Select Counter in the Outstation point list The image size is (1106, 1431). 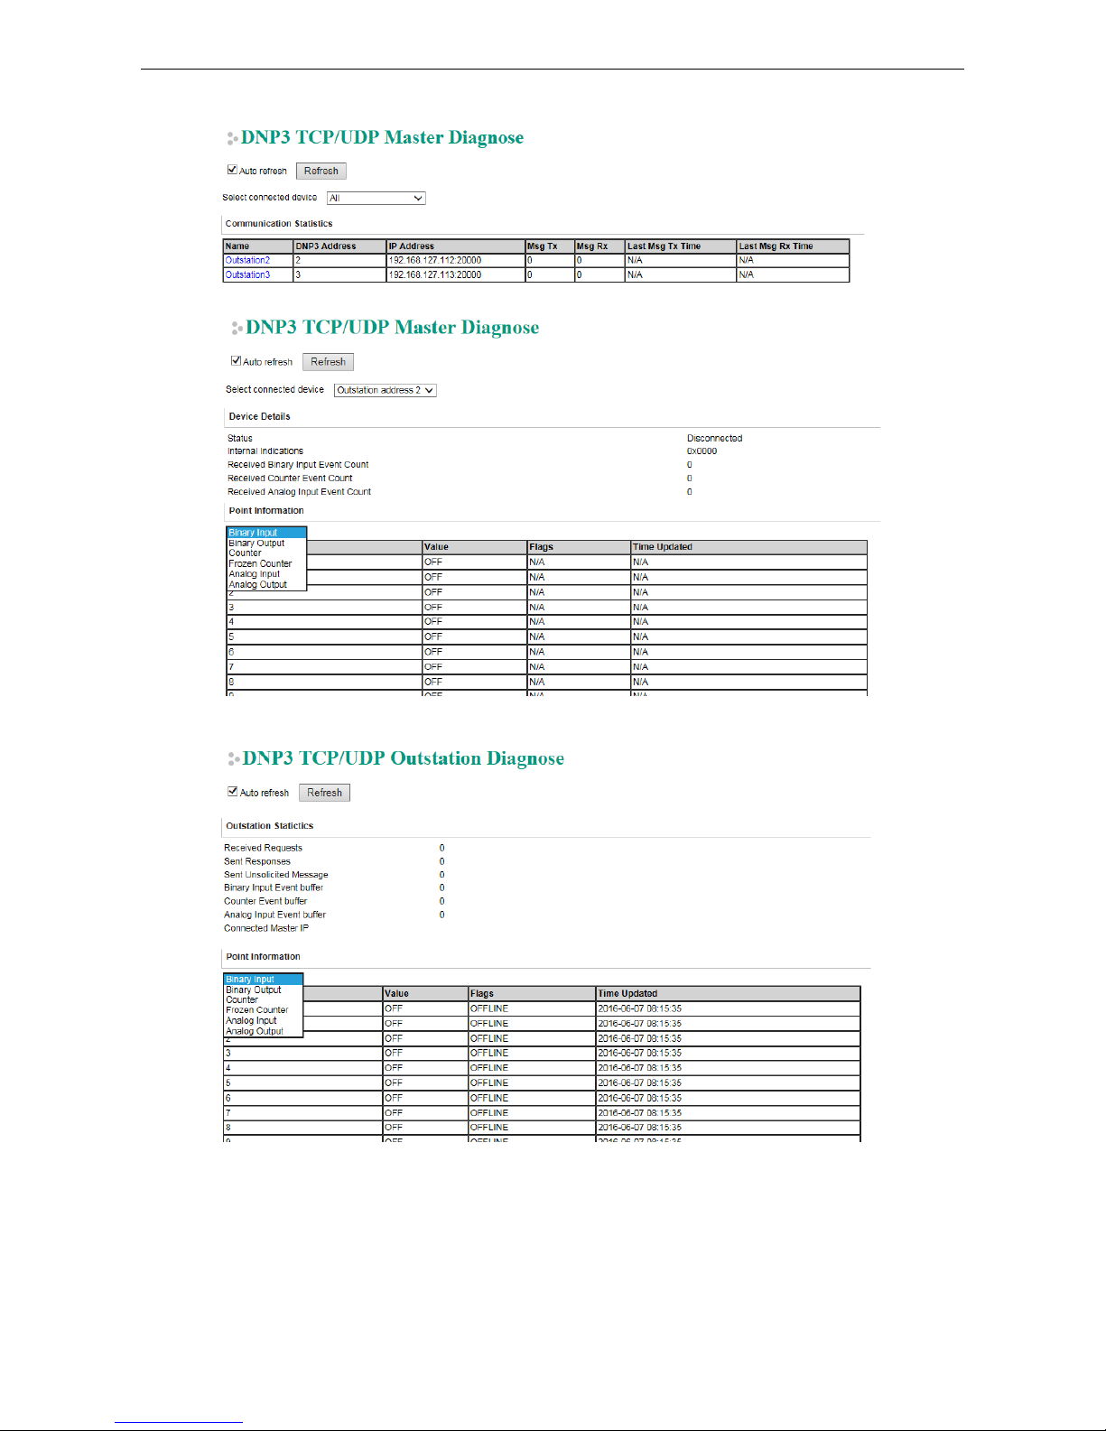pos(263,999)
